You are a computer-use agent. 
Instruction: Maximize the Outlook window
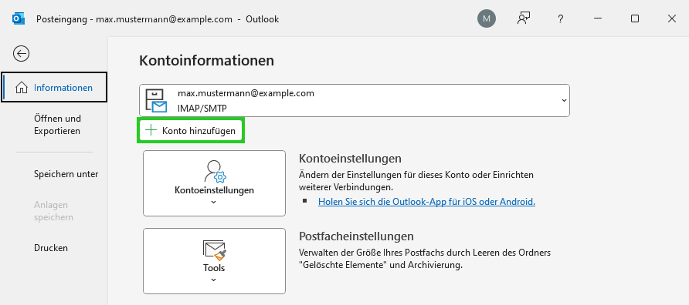(634, 18)
